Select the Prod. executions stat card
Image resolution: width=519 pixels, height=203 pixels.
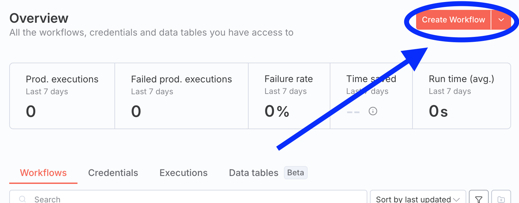(62, 96)
